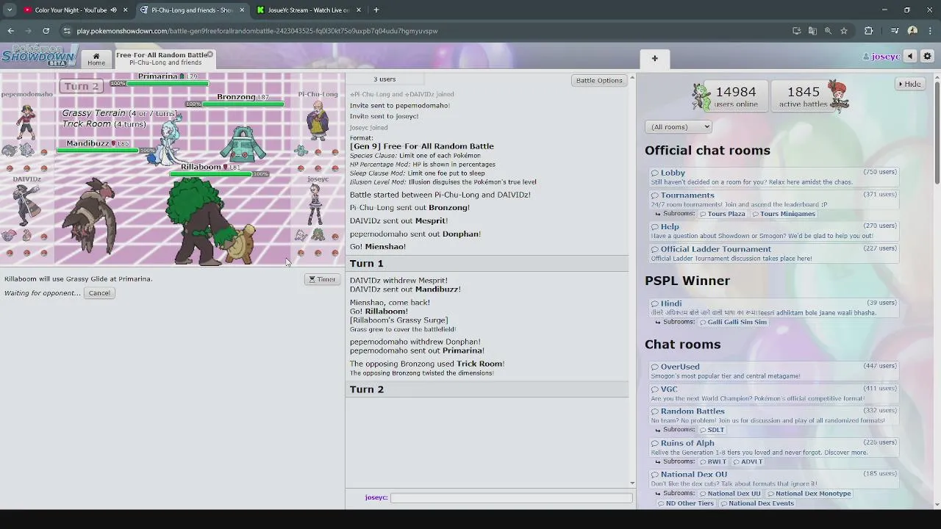Image resolution: width=941 pixels, height=529 pixels.
Task: Click the translate page icon
Action: point(812,31)
